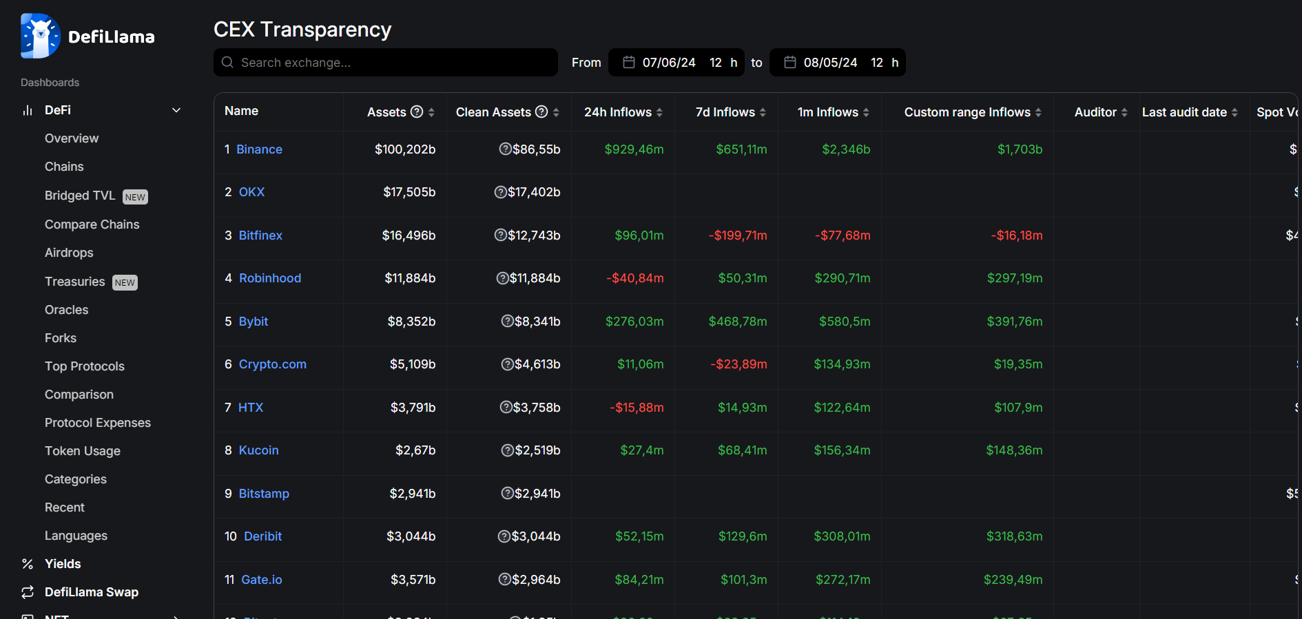The height and width of the screenshot is (619, 1302).
Task: Click Deribit clean assets question icon
Action: 504,536
